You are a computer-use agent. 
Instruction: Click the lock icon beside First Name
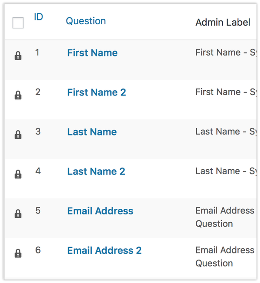(18, 56)
